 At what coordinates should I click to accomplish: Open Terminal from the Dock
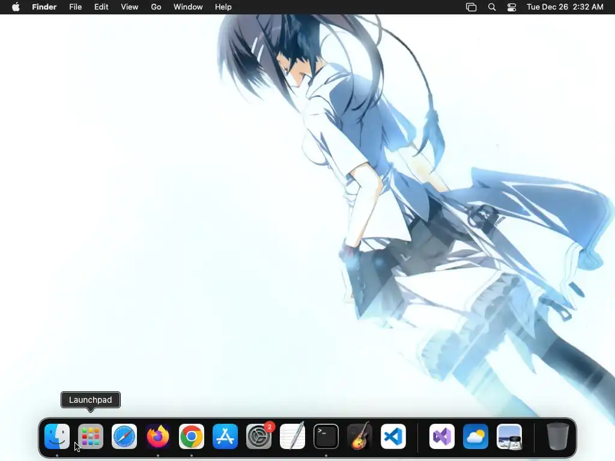(x=326, y=436)
